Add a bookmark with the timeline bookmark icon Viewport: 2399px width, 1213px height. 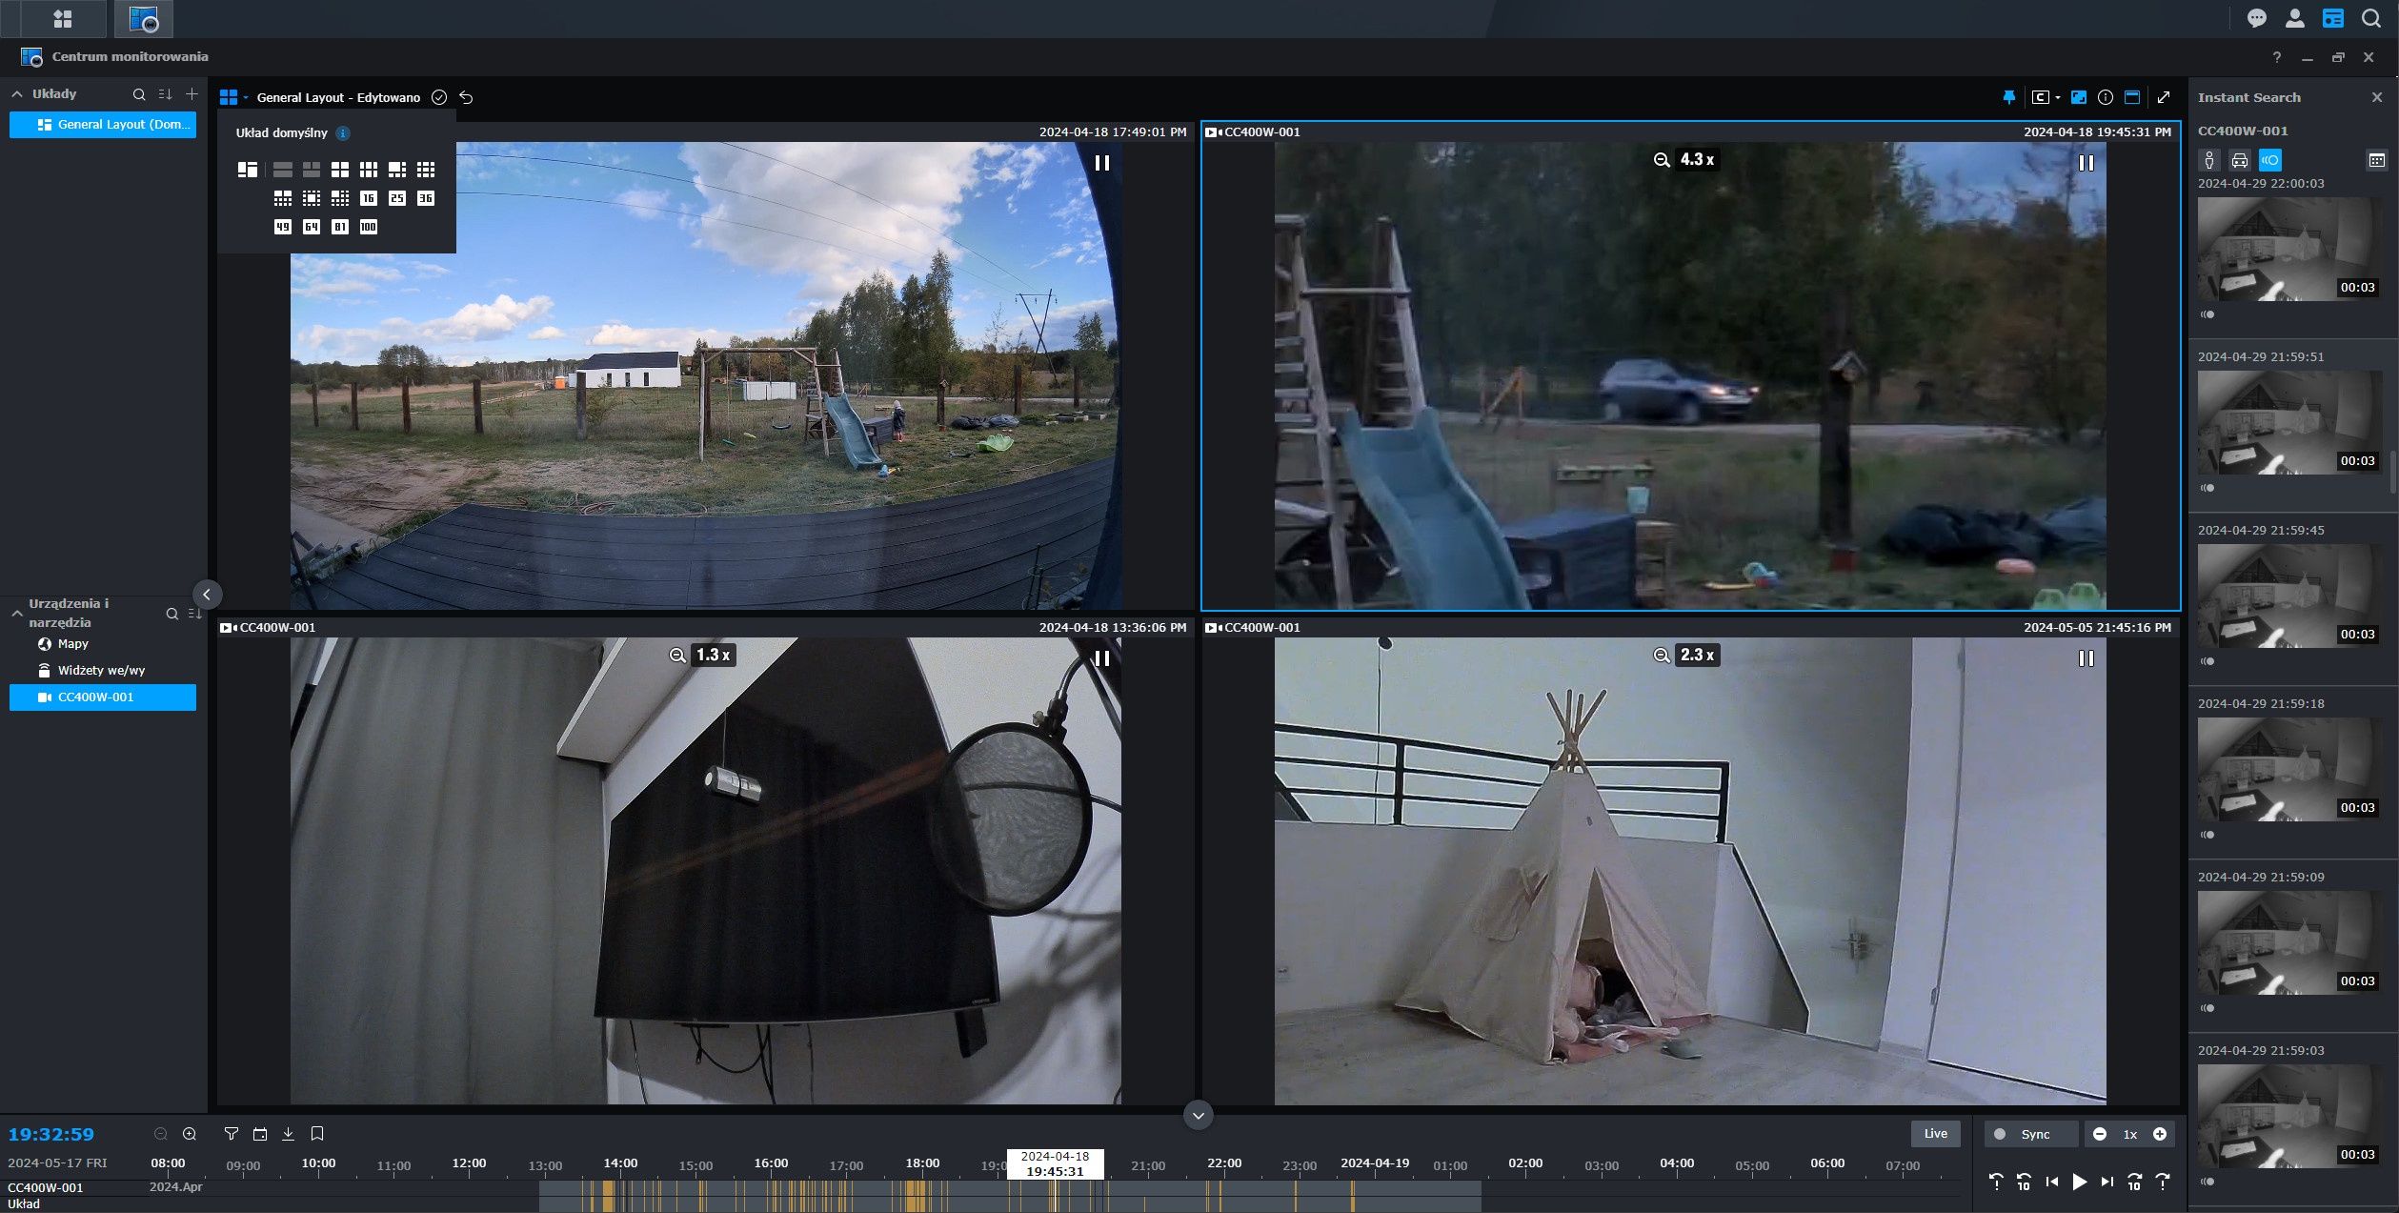[x=317, y=1133]
